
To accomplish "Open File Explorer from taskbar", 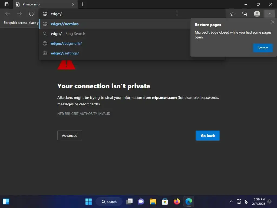I will point(153,201).
